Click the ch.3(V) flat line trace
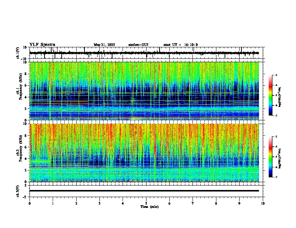 pyautogui.click(x=144, y=191)
